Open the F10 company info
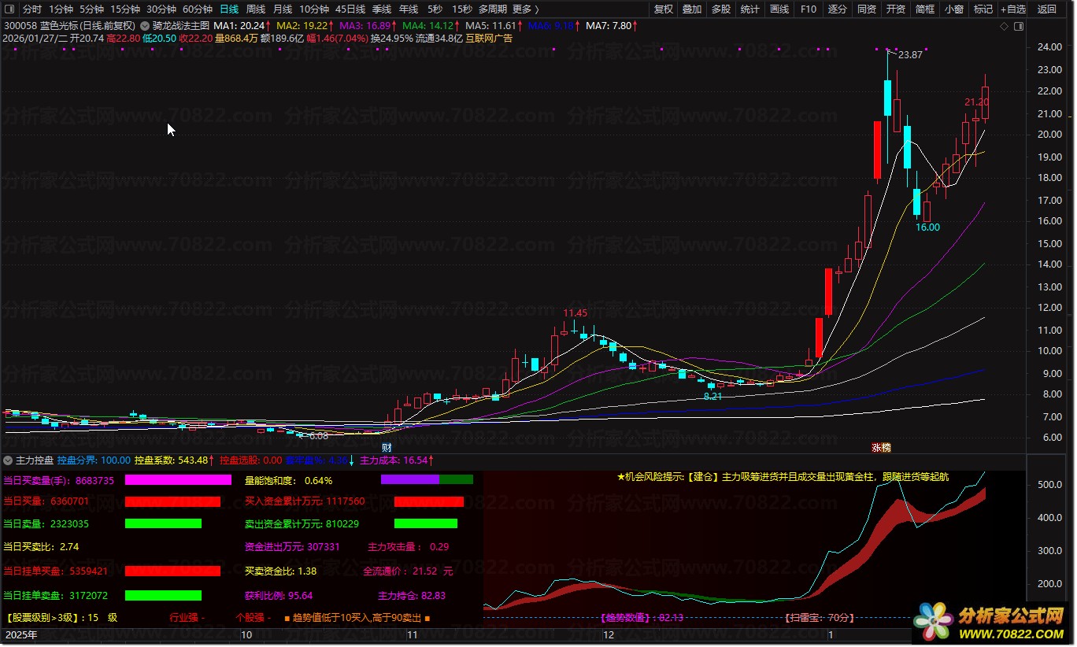Screen dimensions: 1077x647 point(808,9)
